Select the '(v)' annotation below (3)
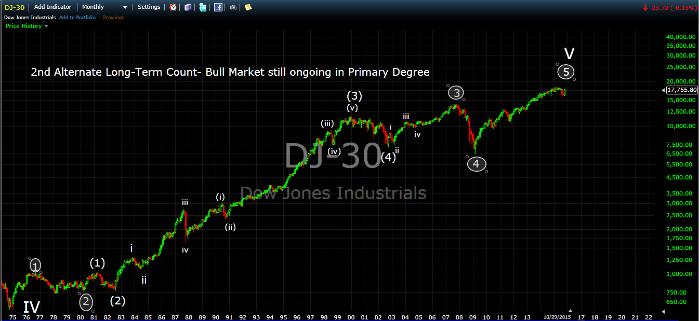Viewport: 699px width, 321px height. point(353,108)
